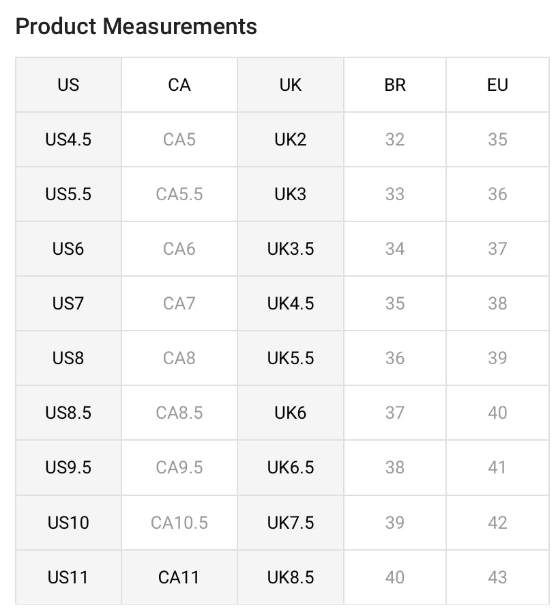Screen dimensions: 556x608
Task: Select the UK8.5 size cell
Action: [290, 577]
